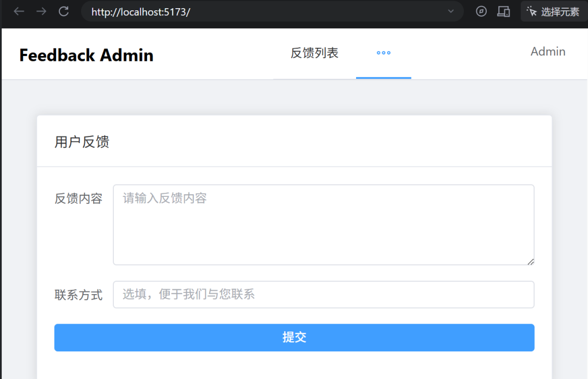Click into the 反馈内容 textarea
Screen dimensions: 588x379
(x=323, y=225)
